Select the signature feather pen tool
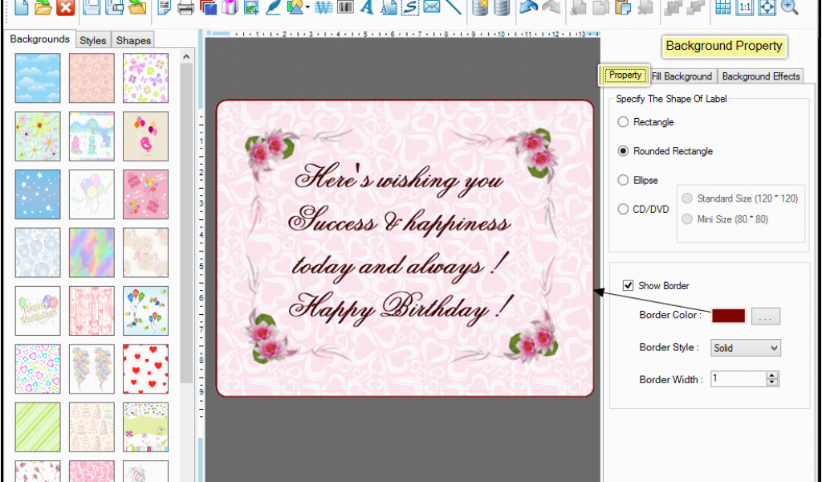This screenshot has height=482, width=822. (273, 7)
